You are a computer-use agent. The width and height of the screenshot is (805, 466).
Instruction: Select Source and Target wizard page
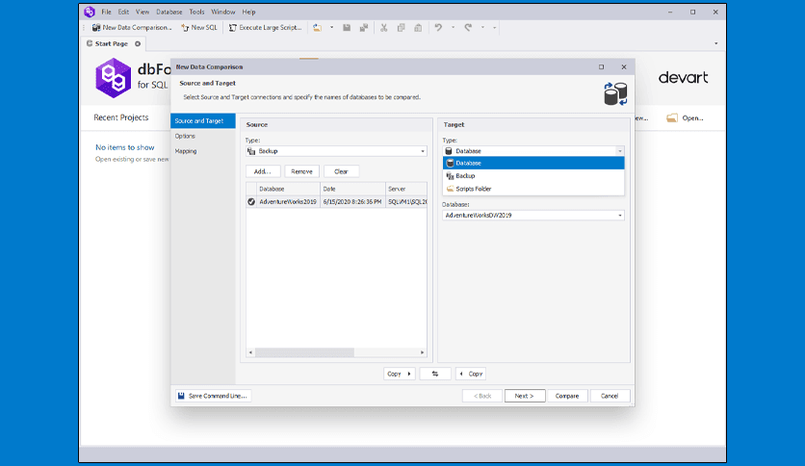pyautogui.click(x=203, y=121)
